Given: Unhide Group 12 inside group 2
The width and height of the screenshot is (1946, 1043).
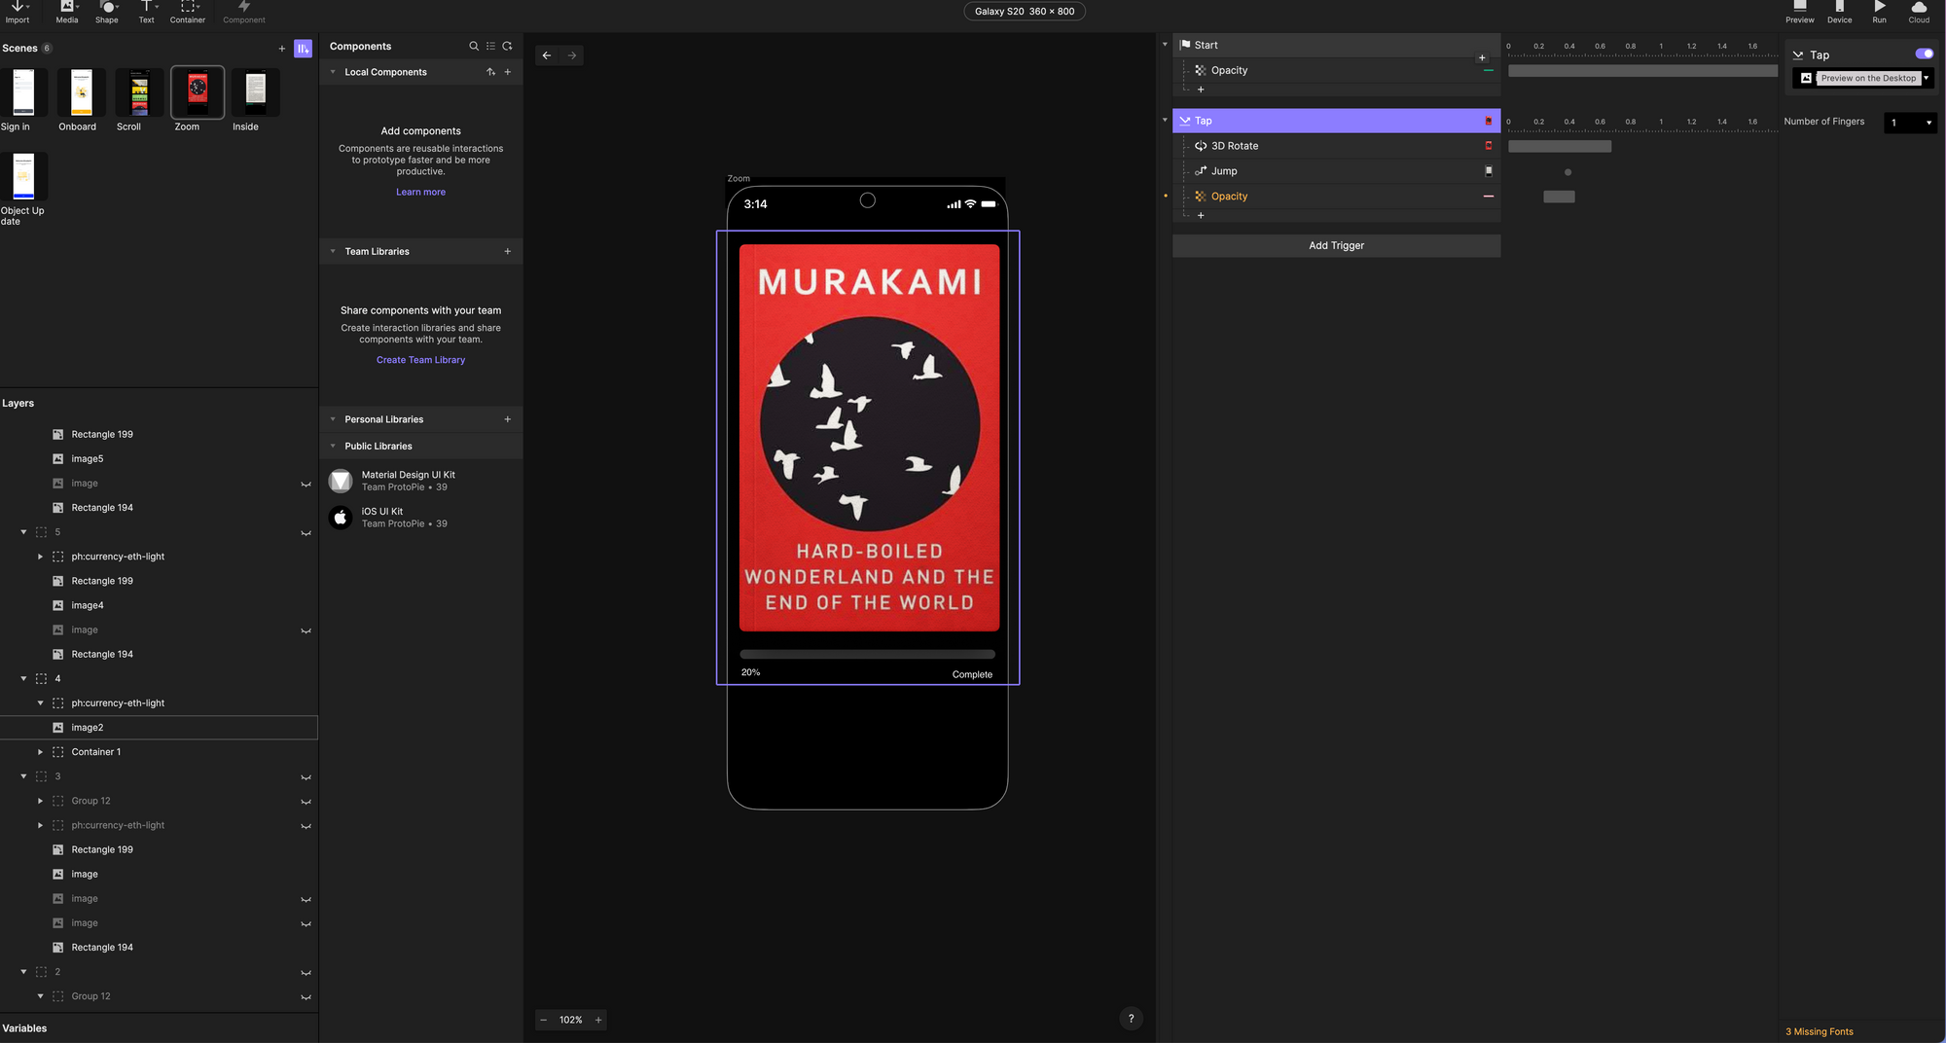Looking at the screenshot, I should click(x=306, y=997).
